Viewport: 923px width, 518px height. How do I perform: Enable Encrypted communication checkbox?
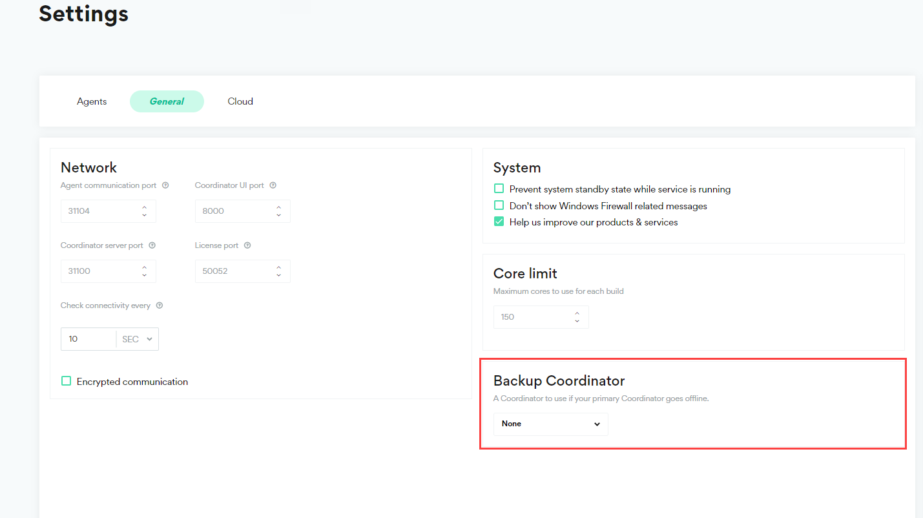[x=66, y=381]
